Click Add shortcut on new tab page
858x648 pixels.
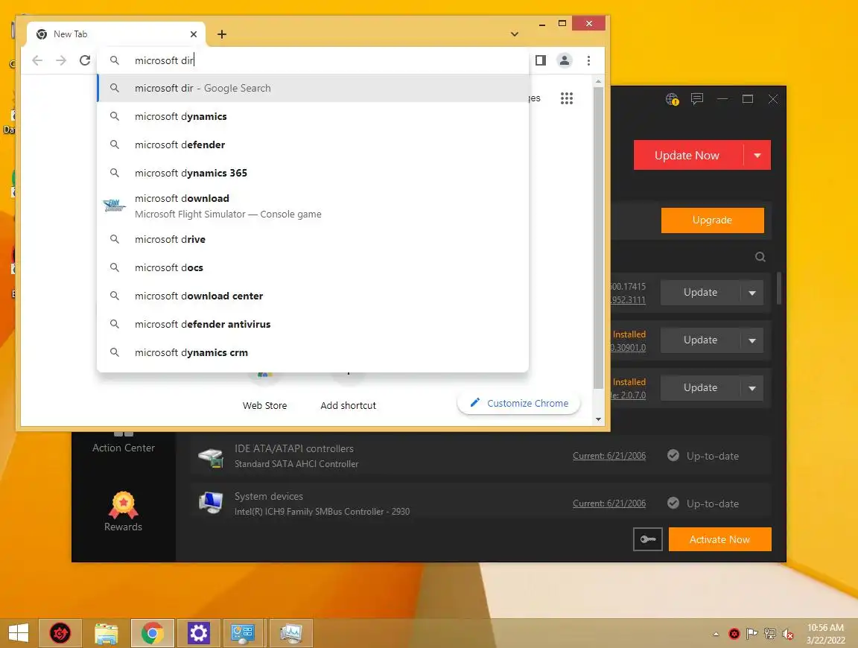coord(348,405)
